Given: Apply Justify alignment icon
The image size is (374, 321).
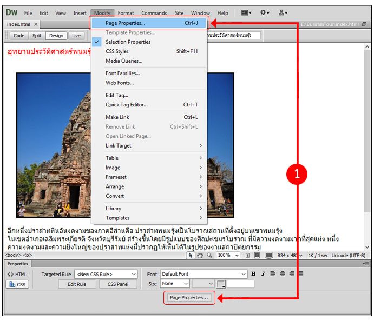Looking at the screenshot, I should click(x=301, y=274).
